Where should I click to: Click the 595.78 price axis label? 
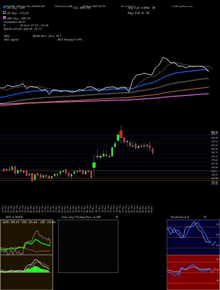click(214, 152)
